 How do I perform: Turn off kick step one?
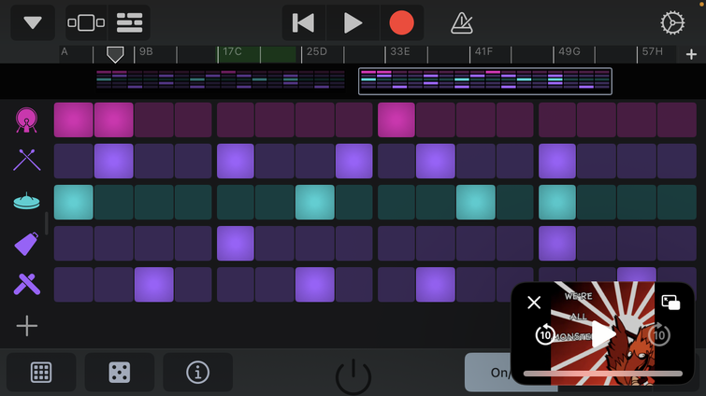(x=73, y=120)
